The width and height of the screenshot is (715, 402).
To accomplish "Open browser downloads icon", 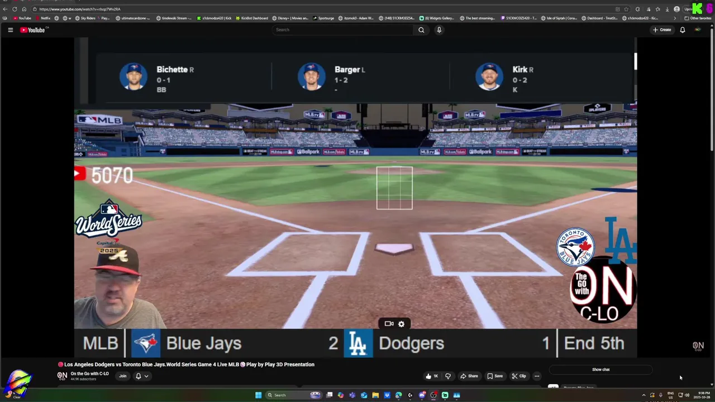I will (x=666, y=9).
